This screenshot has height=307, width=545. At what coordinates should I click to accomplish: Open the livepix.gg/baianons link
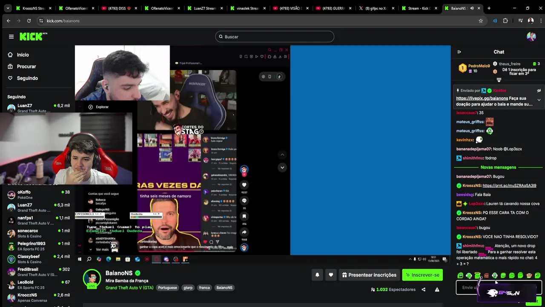482,98
